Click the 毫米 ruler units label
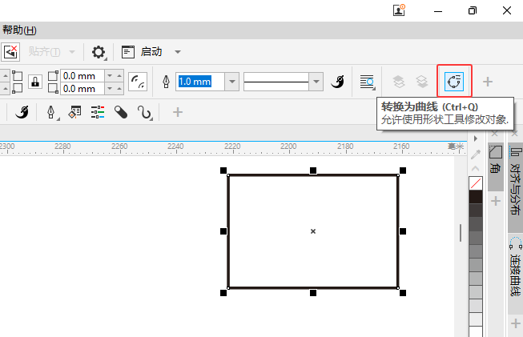Screen dimensions: 523x337 pyautogui.click(x=456, y=146)
